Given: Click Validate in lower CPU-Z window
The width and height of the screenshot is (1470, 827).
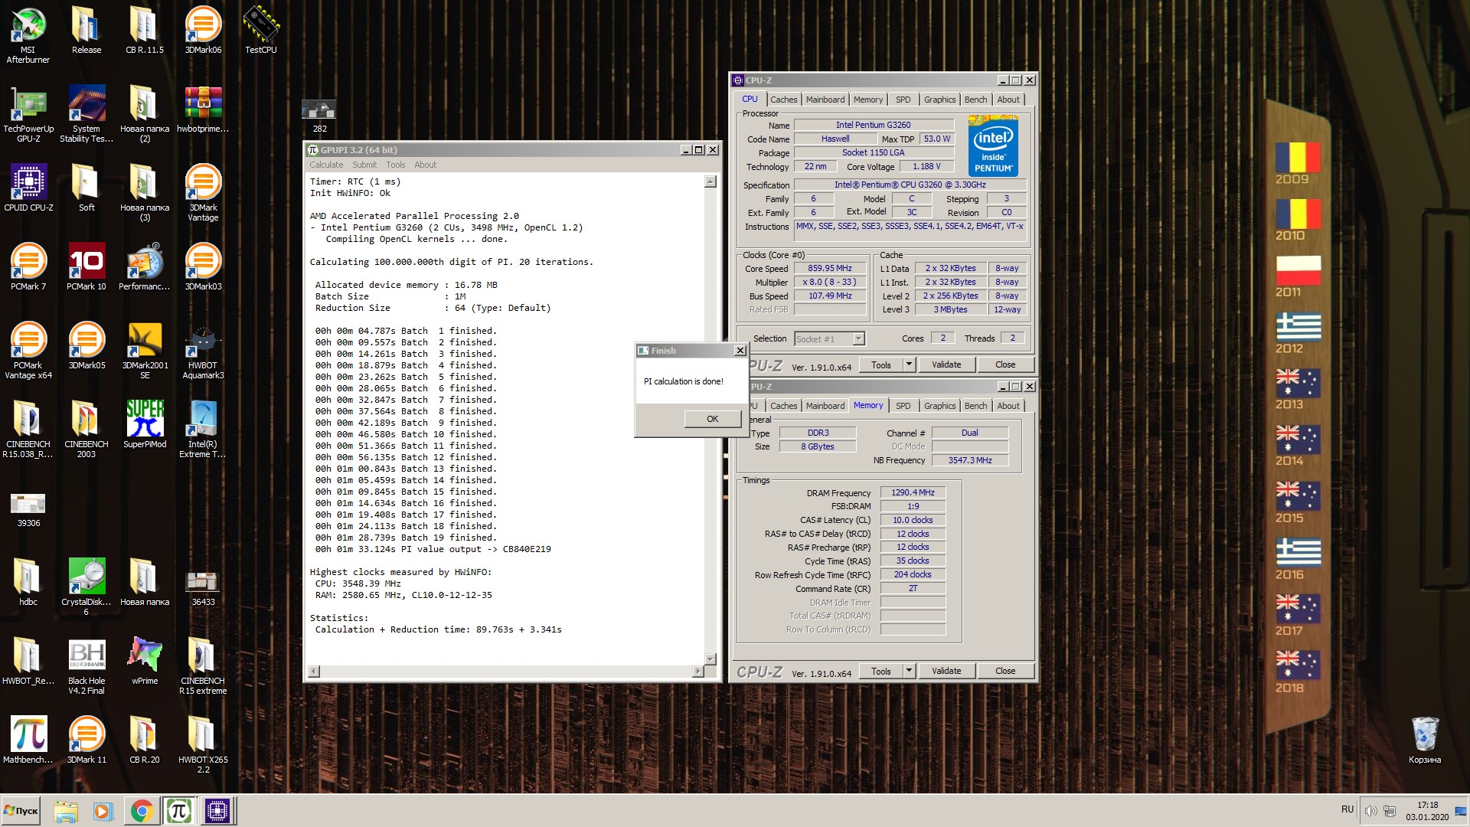Looking at the screenshot, I should (946, 671).
